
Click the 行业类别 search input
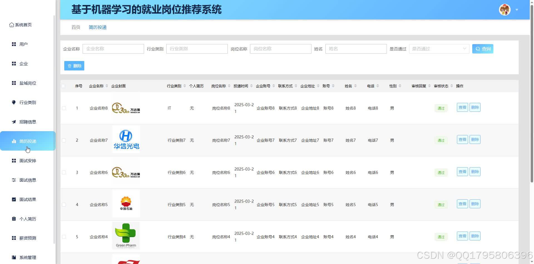point(197,49)
